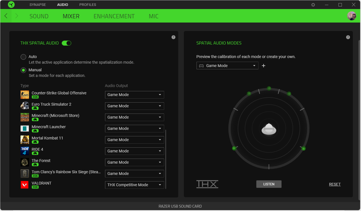Viewport: 361px width, 211px height.
Task: Switch to the SYNAPSE tab
Action: coord(38,5)
